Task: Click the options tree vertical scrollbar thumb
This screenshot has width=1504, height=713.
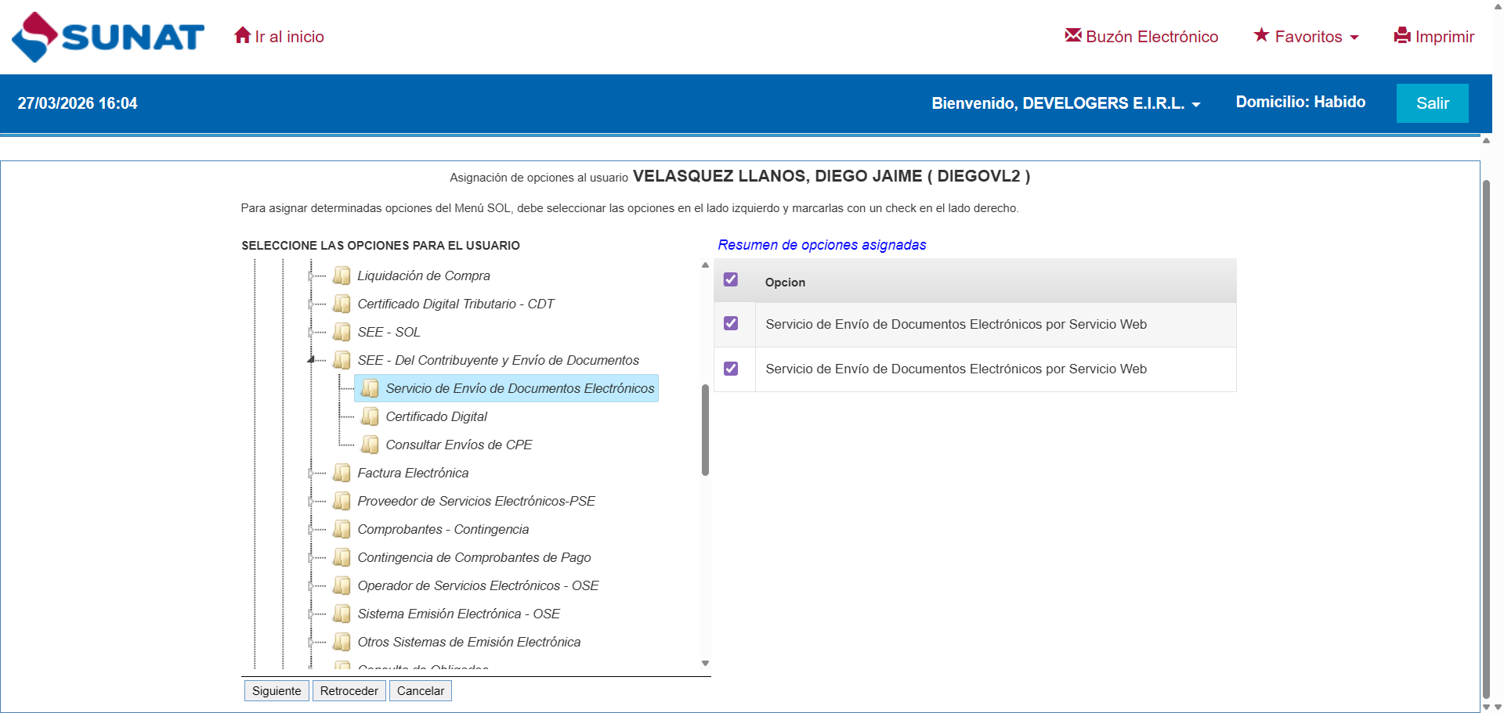Action: pyautogui.click(x=705, y=429)
